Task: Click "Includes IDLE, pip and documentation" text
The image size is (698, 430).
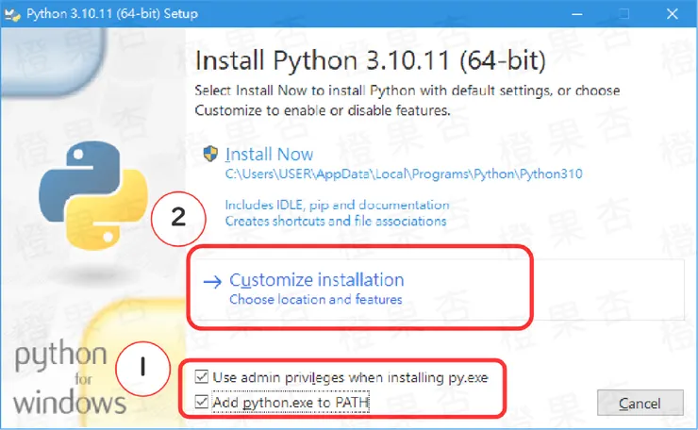Action: 337,205
